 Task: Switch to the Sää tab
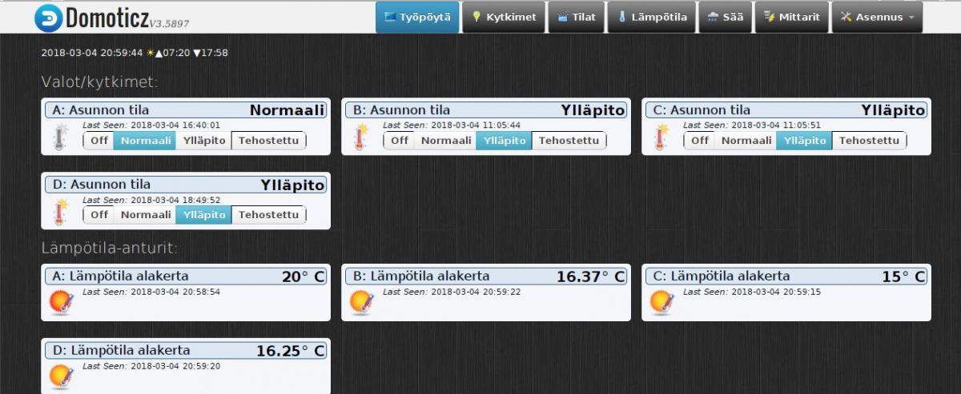click(725, 17)
